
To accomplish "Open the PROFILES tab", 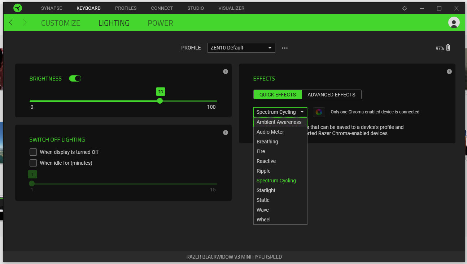I will pyautogui.click(x=126, y=8).
